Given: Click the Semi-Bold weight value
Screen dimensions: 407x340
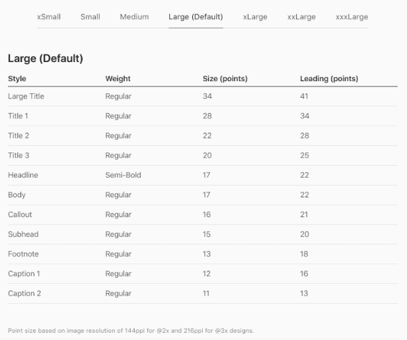Looking at the screenshot, I should (123, 175).
